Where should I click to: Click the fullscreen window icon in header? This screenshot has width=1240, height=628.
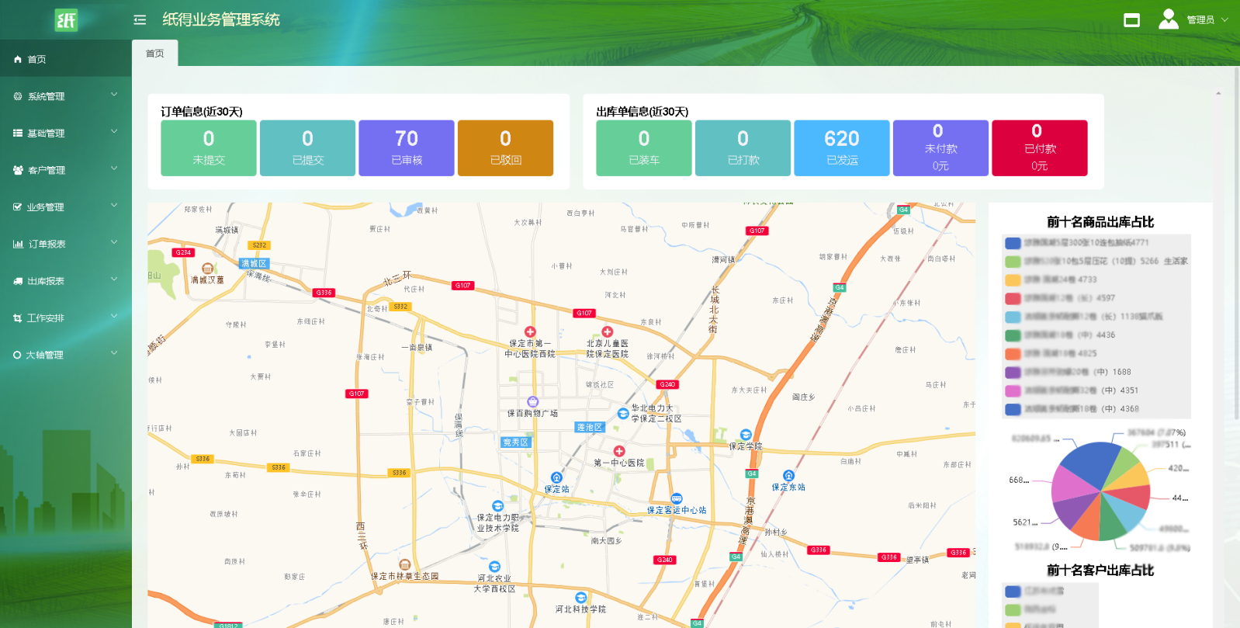click(1131, 20)
